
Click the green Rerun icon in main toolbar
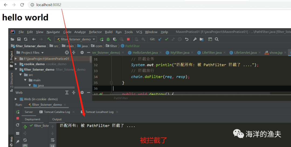(102, 39)
